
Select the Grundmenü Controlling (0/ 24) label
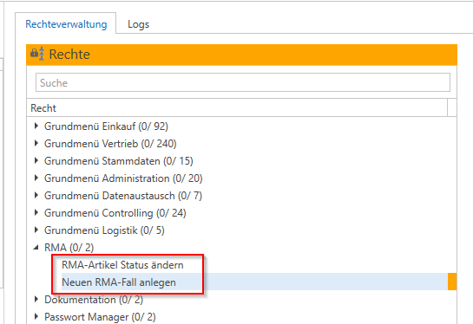(115, 213)
